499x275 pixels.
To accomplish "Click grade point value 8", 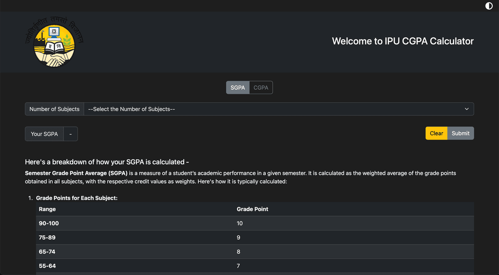I will coord(239,252).
